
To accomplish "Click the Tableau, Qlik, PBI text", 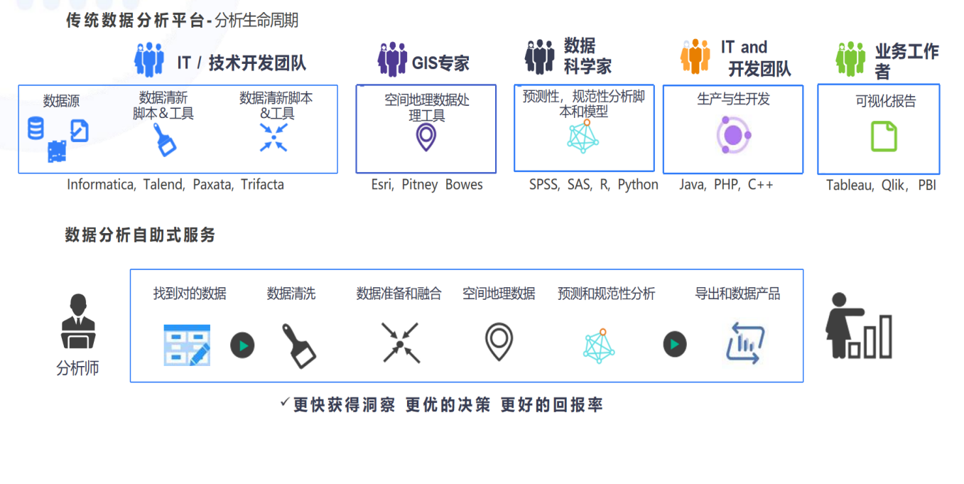I will (x=881, y=185).
